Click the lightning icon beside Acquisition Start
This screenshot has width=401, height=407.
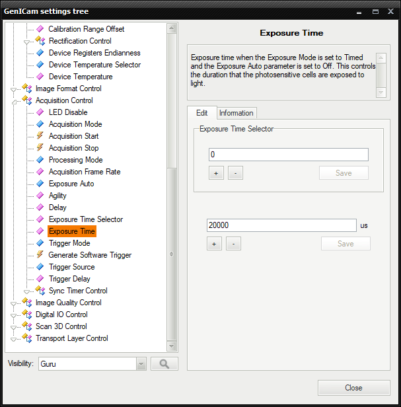pos(40,136)
